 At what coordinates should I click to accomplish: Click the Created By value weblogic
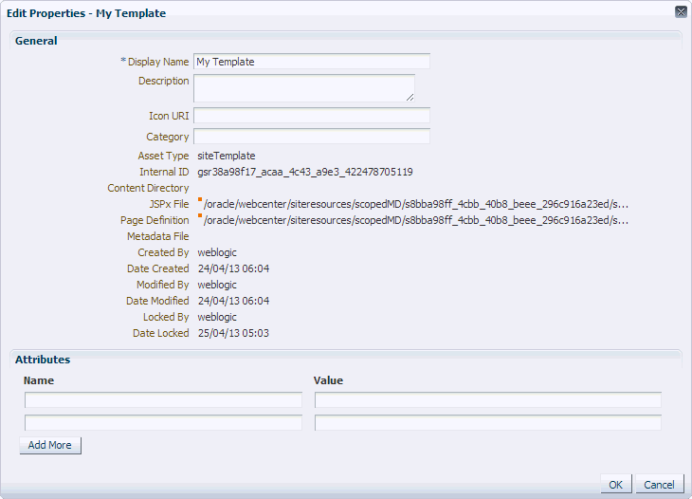tap(217, 252)
